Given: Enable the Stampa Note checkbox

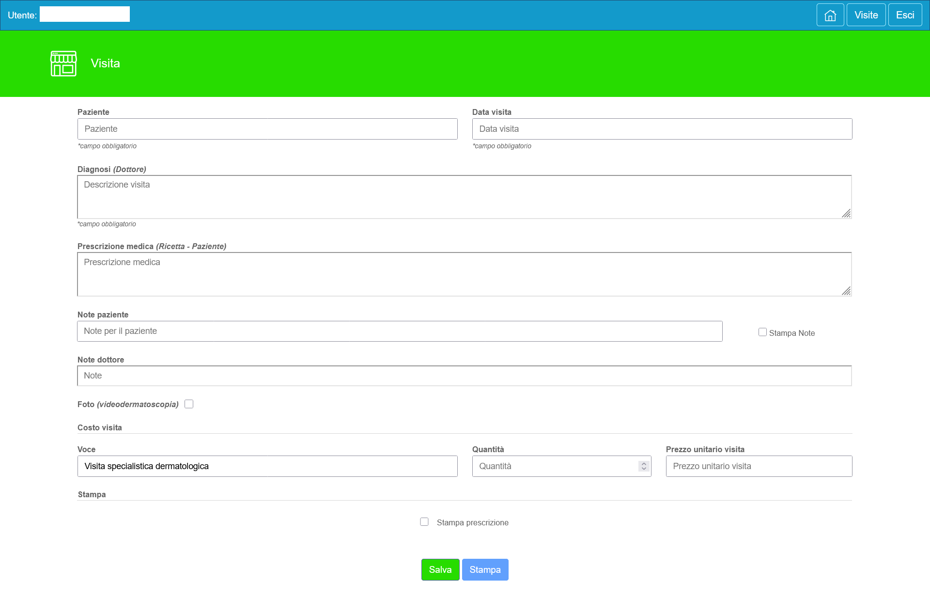Looking at the screenshot, I should [762, 332].
